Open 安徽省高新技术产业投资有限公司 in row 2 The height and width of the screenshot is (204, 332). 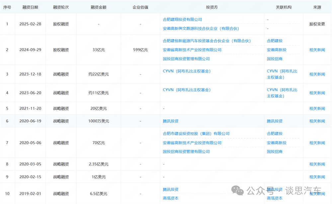coord(192,50)
